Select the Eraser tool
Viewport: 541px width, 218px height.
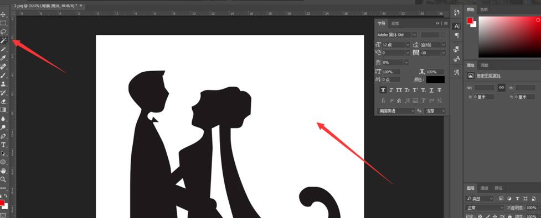tap(3, 102)
